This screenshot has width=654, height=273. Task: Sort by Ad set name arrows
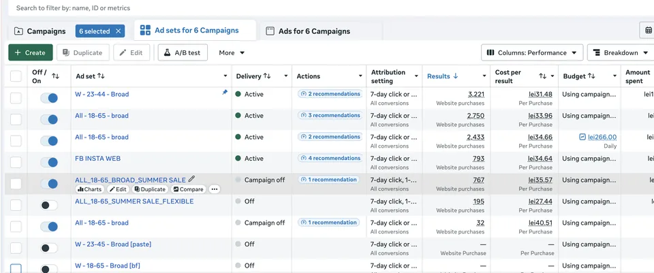(x=101, y=76)
